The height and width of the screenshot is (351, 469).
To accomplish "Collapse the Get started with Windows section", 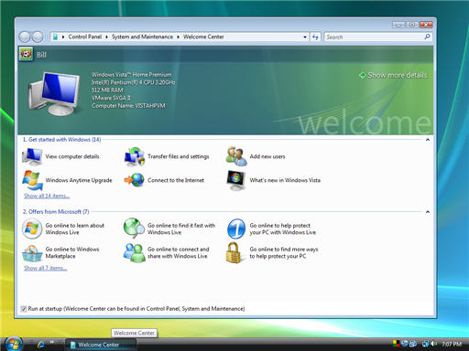I will [428, 140].
